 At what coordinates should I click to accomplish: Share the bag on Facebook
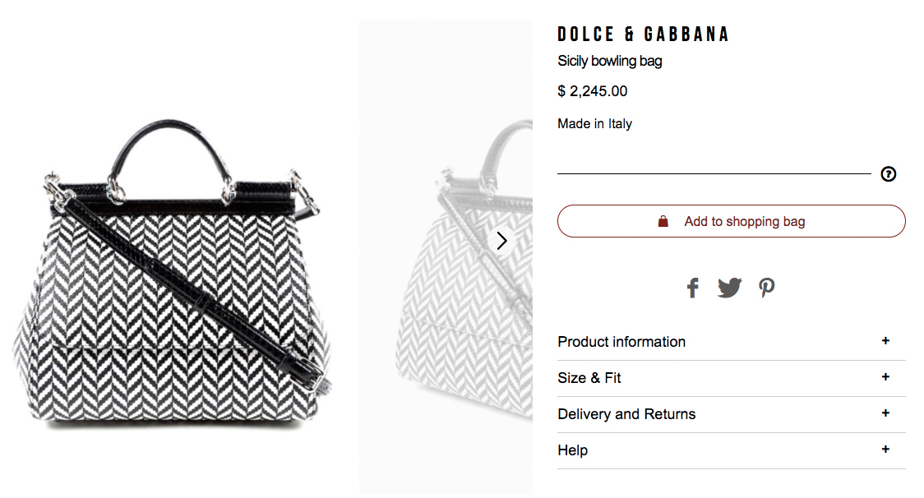tap(692, 288)
